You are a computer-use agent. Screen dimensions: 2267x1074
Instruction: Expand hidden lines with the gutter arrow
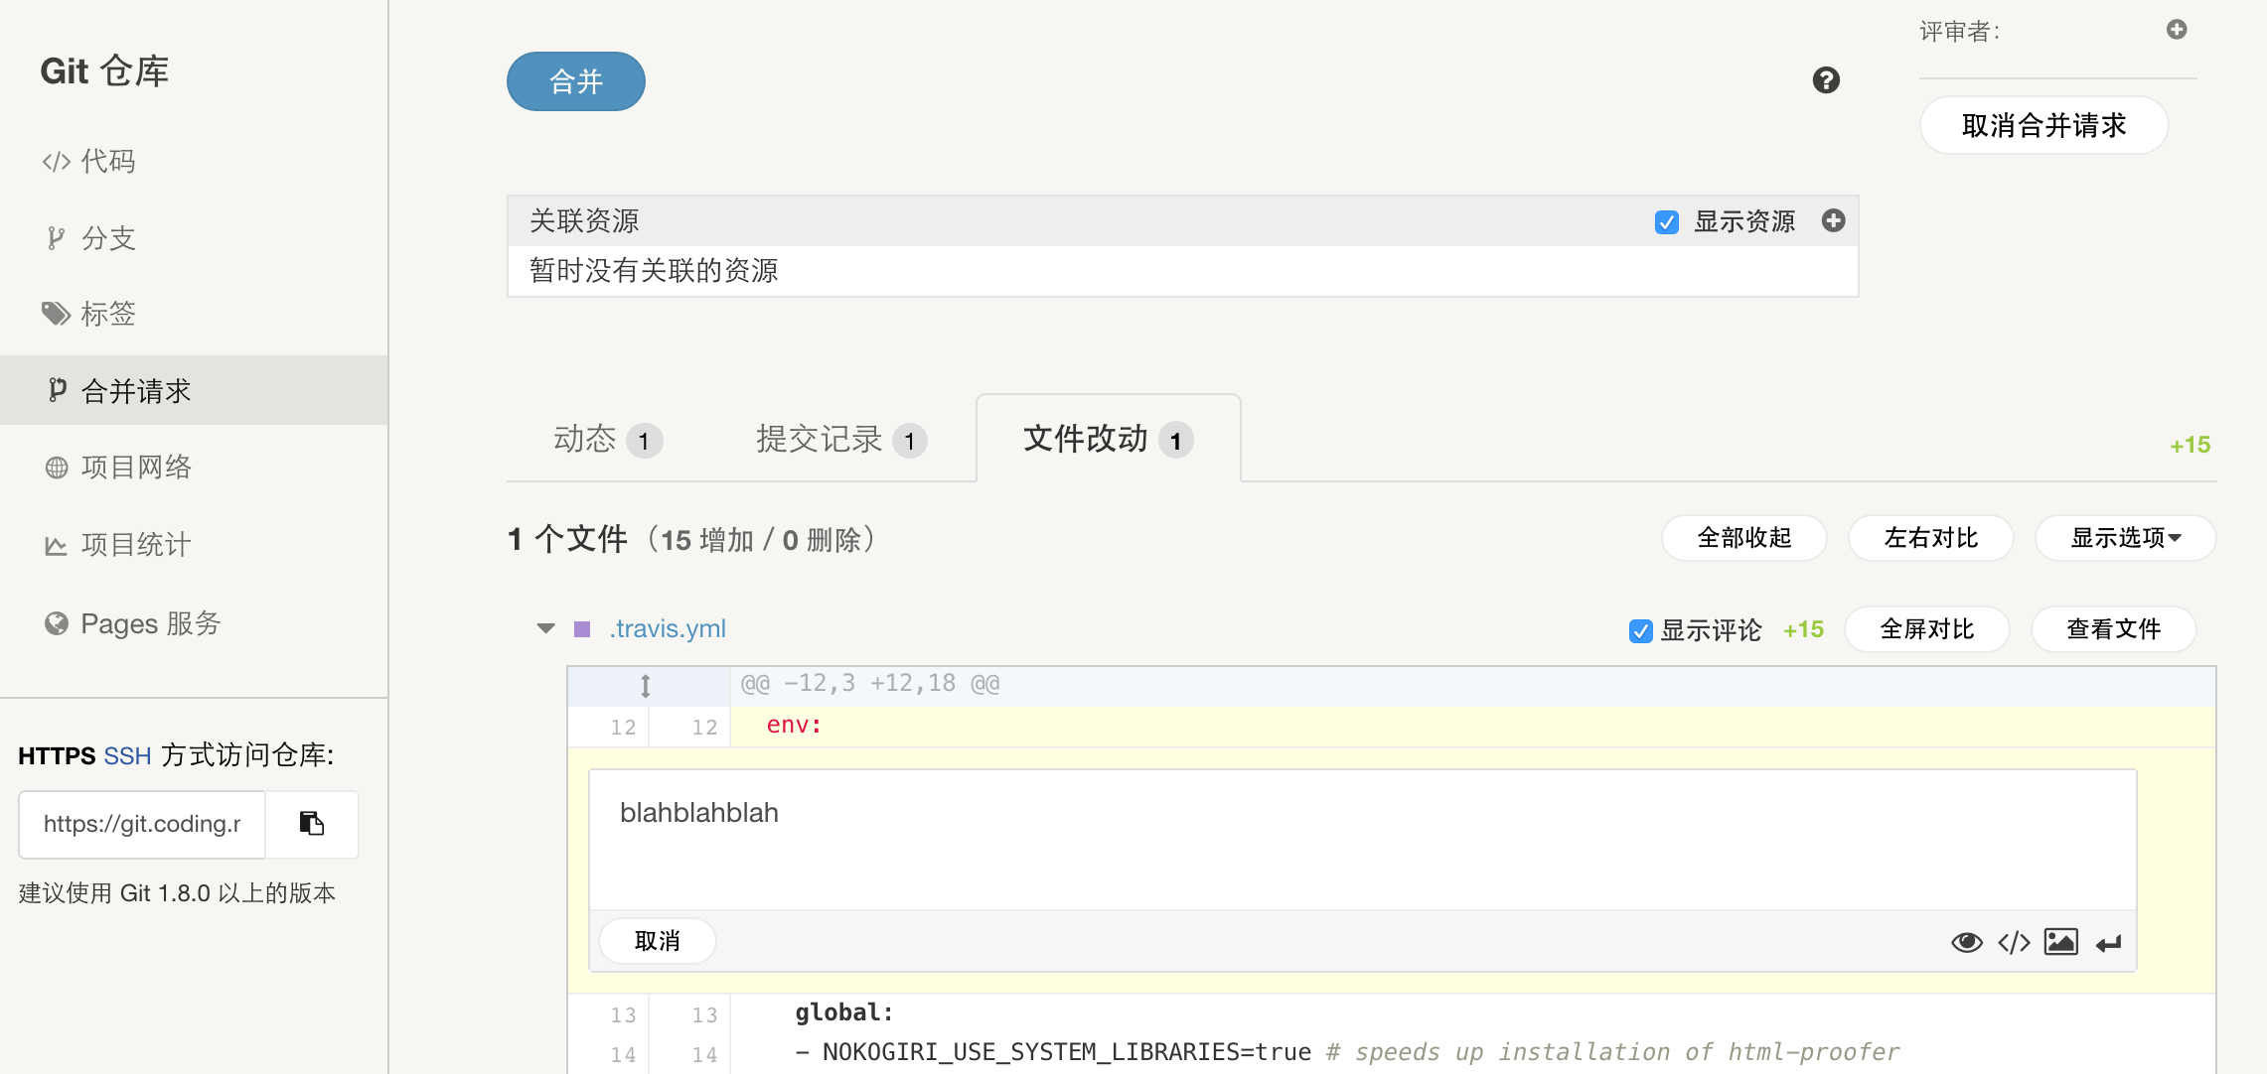click(x=646, y=685)
